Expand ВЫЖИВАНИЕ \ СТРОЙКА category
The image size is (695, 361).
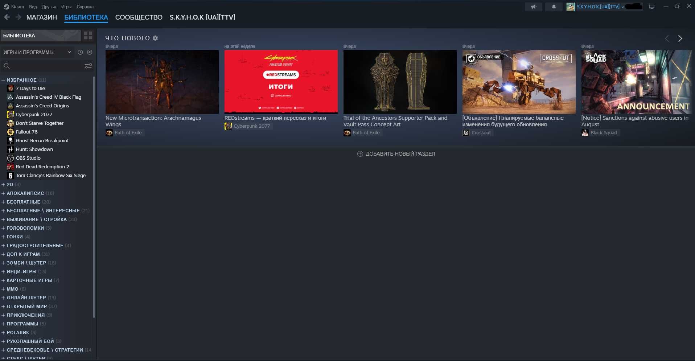point(3,219)
